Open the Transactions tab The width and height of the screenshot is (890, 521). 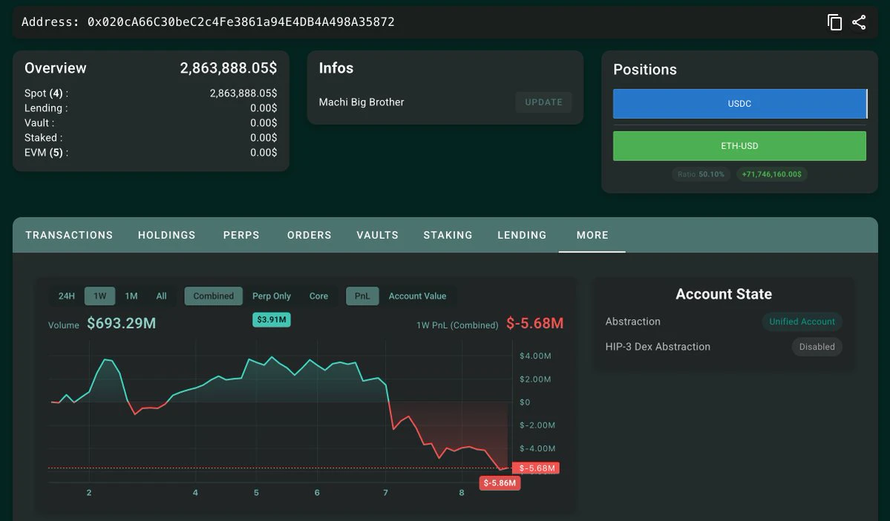click(x=69, y=235)
